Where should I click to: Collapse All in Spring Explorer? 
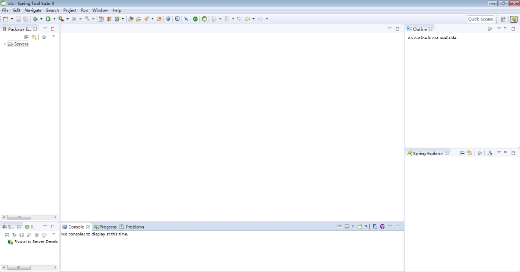pyautogui.click(x=462, y=153)
